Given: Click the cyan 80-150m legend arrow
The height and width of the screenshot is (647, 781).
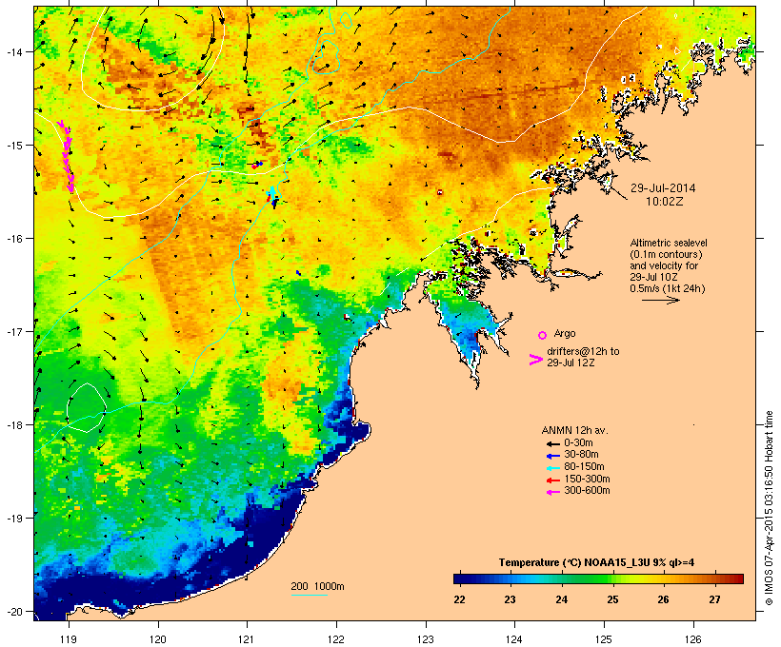Looking at the screenshot, I should tap(552, 468).
